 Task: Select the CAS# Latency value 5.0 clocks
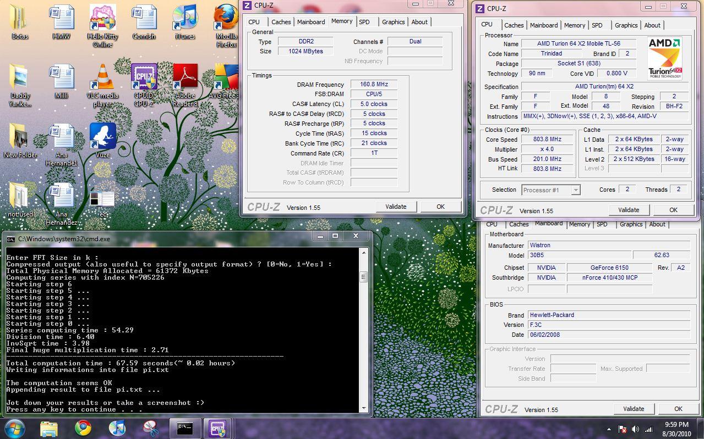(x=374, y=104)
